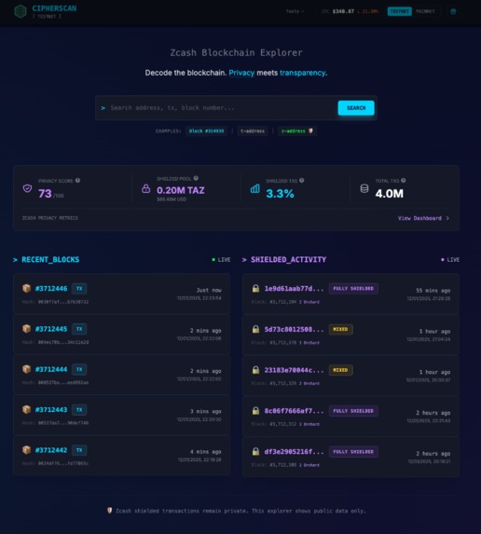This screenshot has width=481, height=534.
Task: Click TX badge of block #3712446
Action: [79, 289]
